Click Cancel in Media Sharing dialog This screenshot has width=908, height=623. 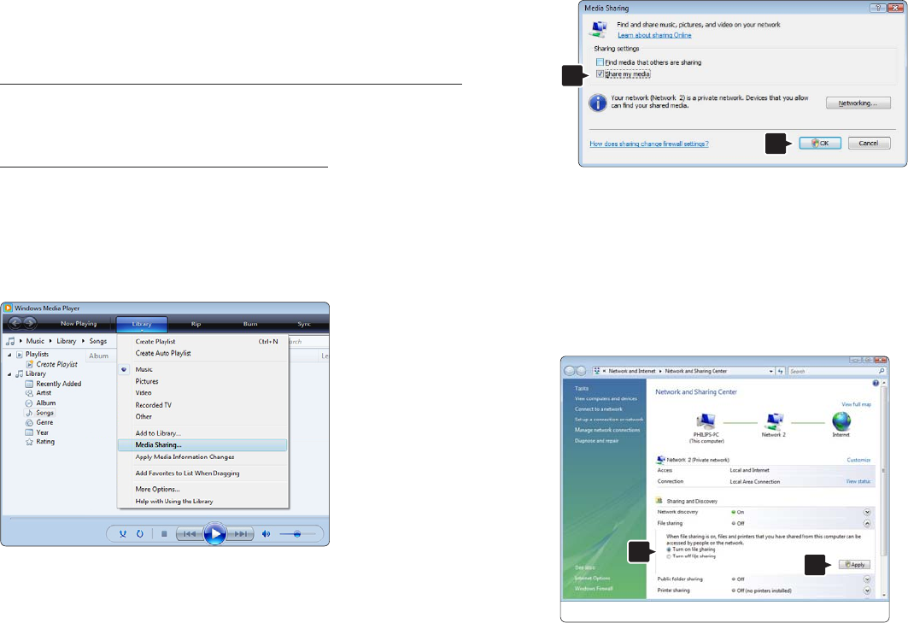click(870, 144)
